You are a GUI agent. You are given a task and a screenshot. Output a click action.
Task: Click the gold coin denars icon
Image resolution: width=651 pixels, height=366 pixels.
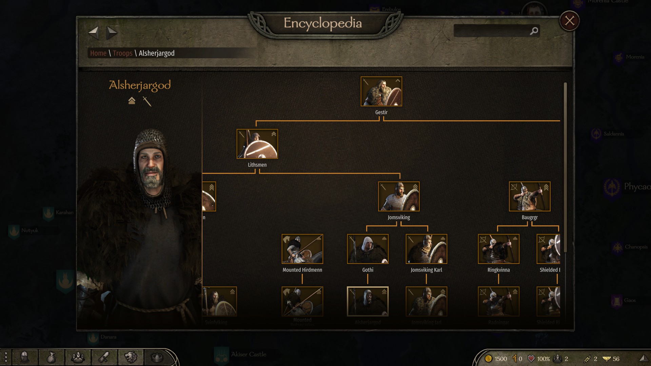pos(488,359)
